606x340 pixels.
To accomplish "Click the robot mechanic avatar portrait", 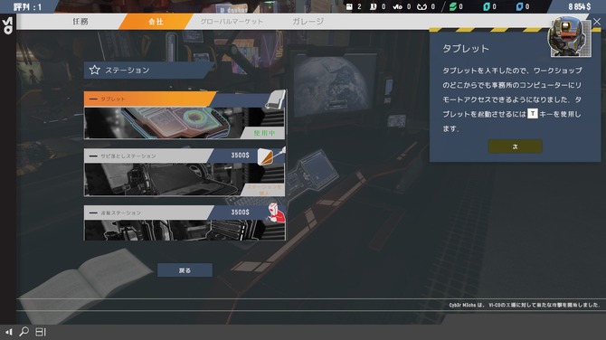I will [x=569, y=37].
